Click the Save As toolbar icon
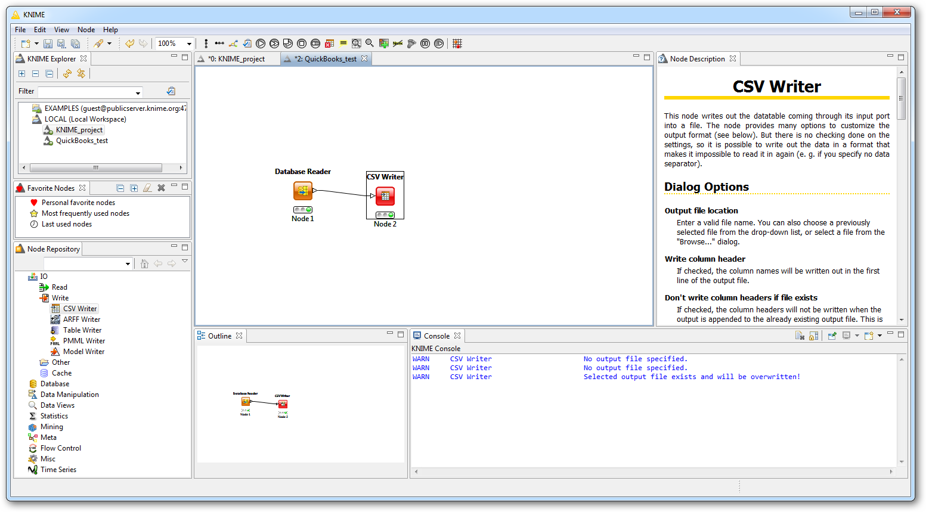 click(x=61, y=44)
